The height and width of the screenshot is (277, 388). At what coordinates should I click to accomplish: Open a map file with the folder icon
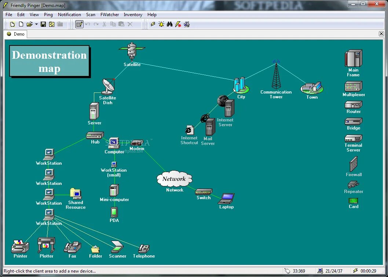pos(29,24)
